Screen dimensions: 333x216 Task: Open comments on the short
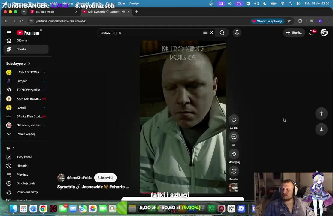pyautogui.click(x=234, y=137)
